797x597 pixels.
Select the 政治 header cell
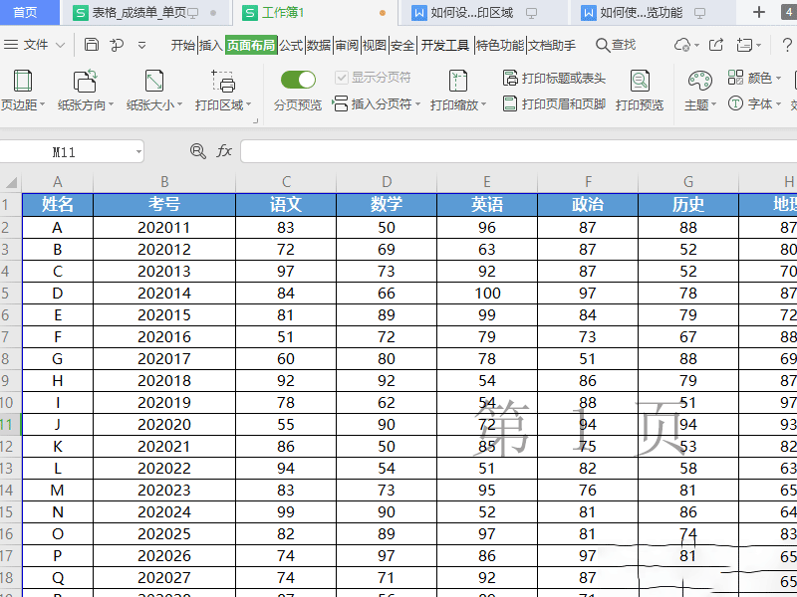pyautogui.click(x=588, y=205)
